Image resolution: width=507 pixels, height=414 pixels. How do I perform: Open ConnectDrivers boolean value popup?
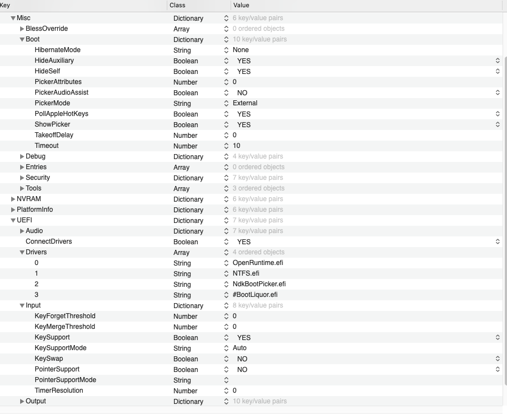coord(497,241)
